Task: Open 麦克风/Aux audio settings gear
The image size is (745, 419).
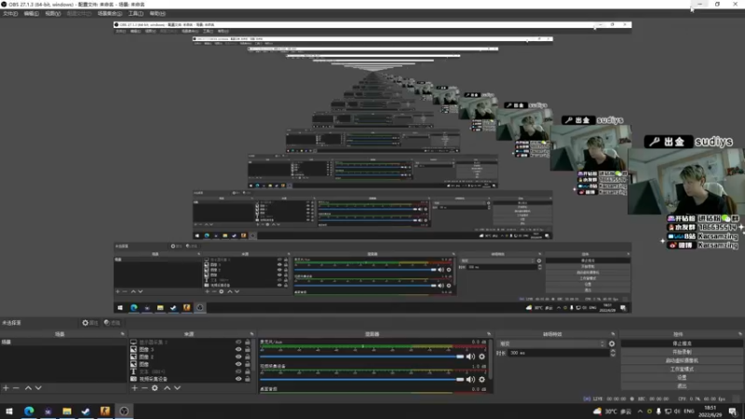Action: point(481,357)
